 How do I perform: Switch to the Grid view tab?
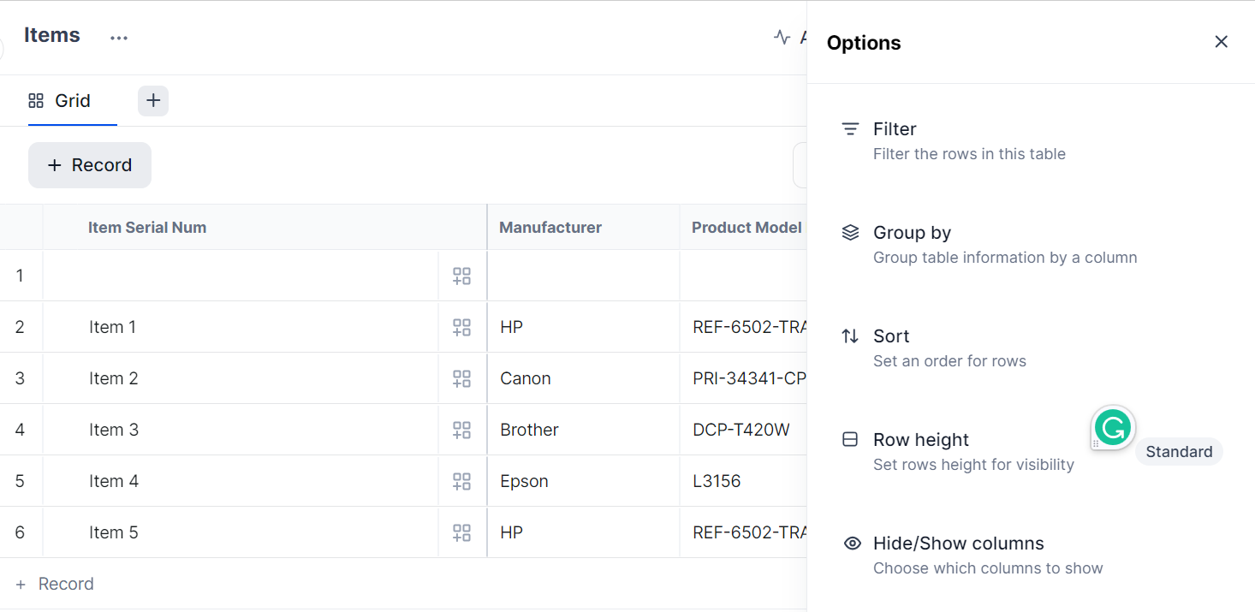tap(60, 101)
